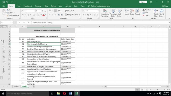Open Cell Styles
Viewport: 171px width, 96px height.
click(119, 13)
